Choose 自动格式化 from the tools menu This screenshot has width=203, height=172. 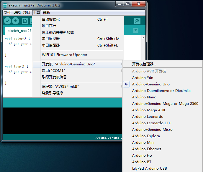pyautogui.click(x=78, y=19)
